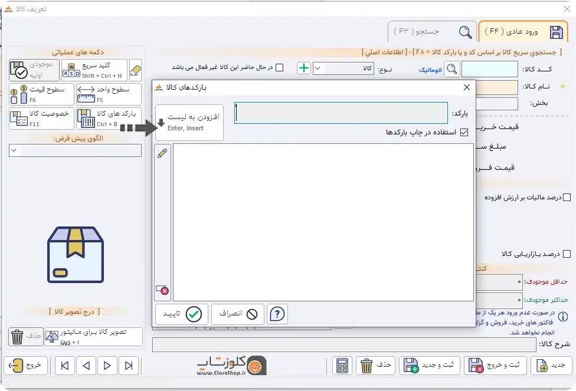This screenshot has height=391, width=576.
Task: Open کلید سریع shortcut key button
Action: point(94,70)
